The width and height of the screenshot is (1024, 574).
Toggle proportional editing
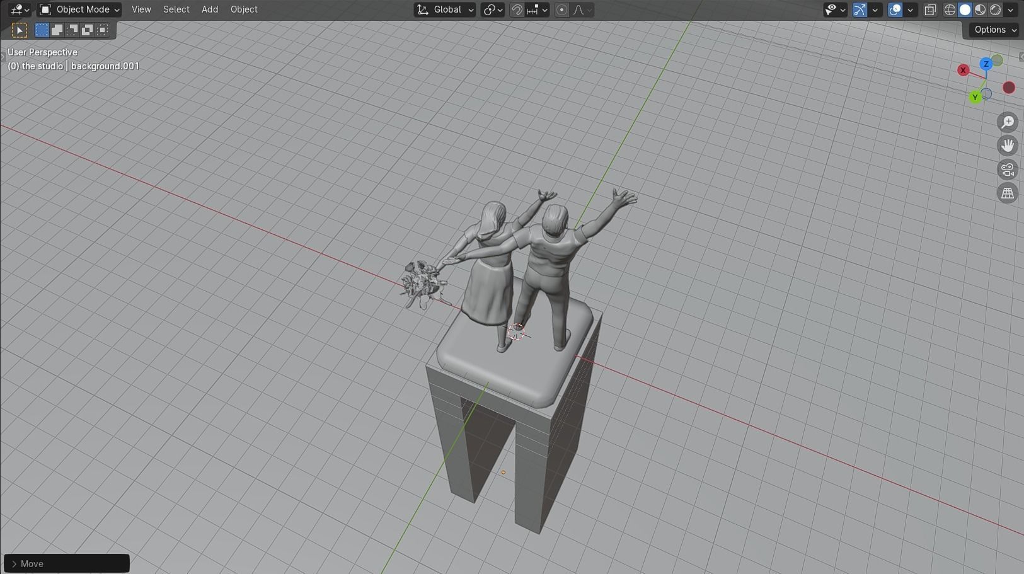tap(561, 9)
